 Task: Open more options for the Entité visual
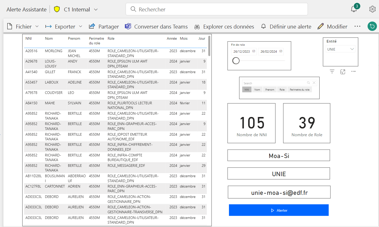353,71
